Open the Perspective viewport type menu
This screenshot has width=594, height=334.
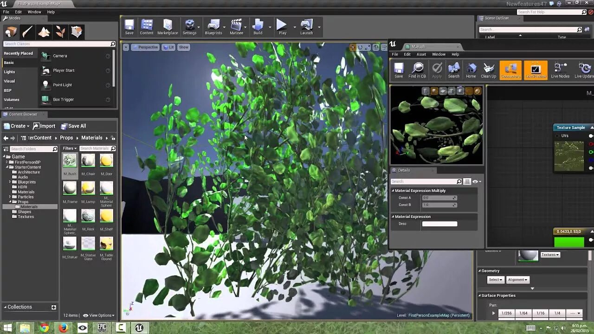(145, 47)
